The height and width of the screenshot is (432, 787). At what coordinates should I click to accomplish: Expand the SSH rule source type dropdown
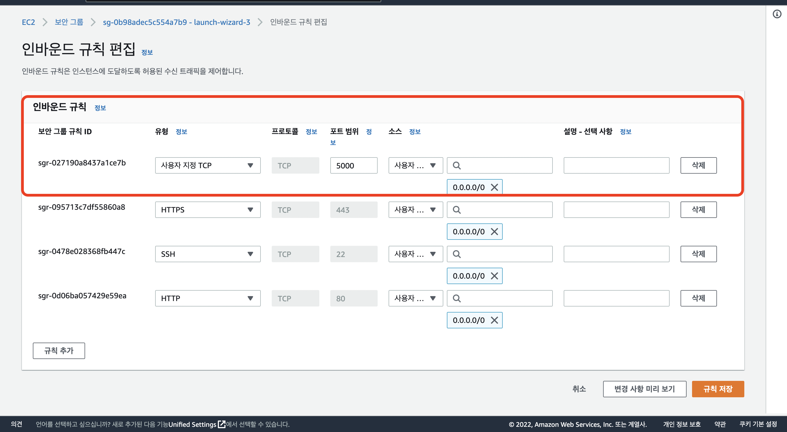(x=415, y=254)
